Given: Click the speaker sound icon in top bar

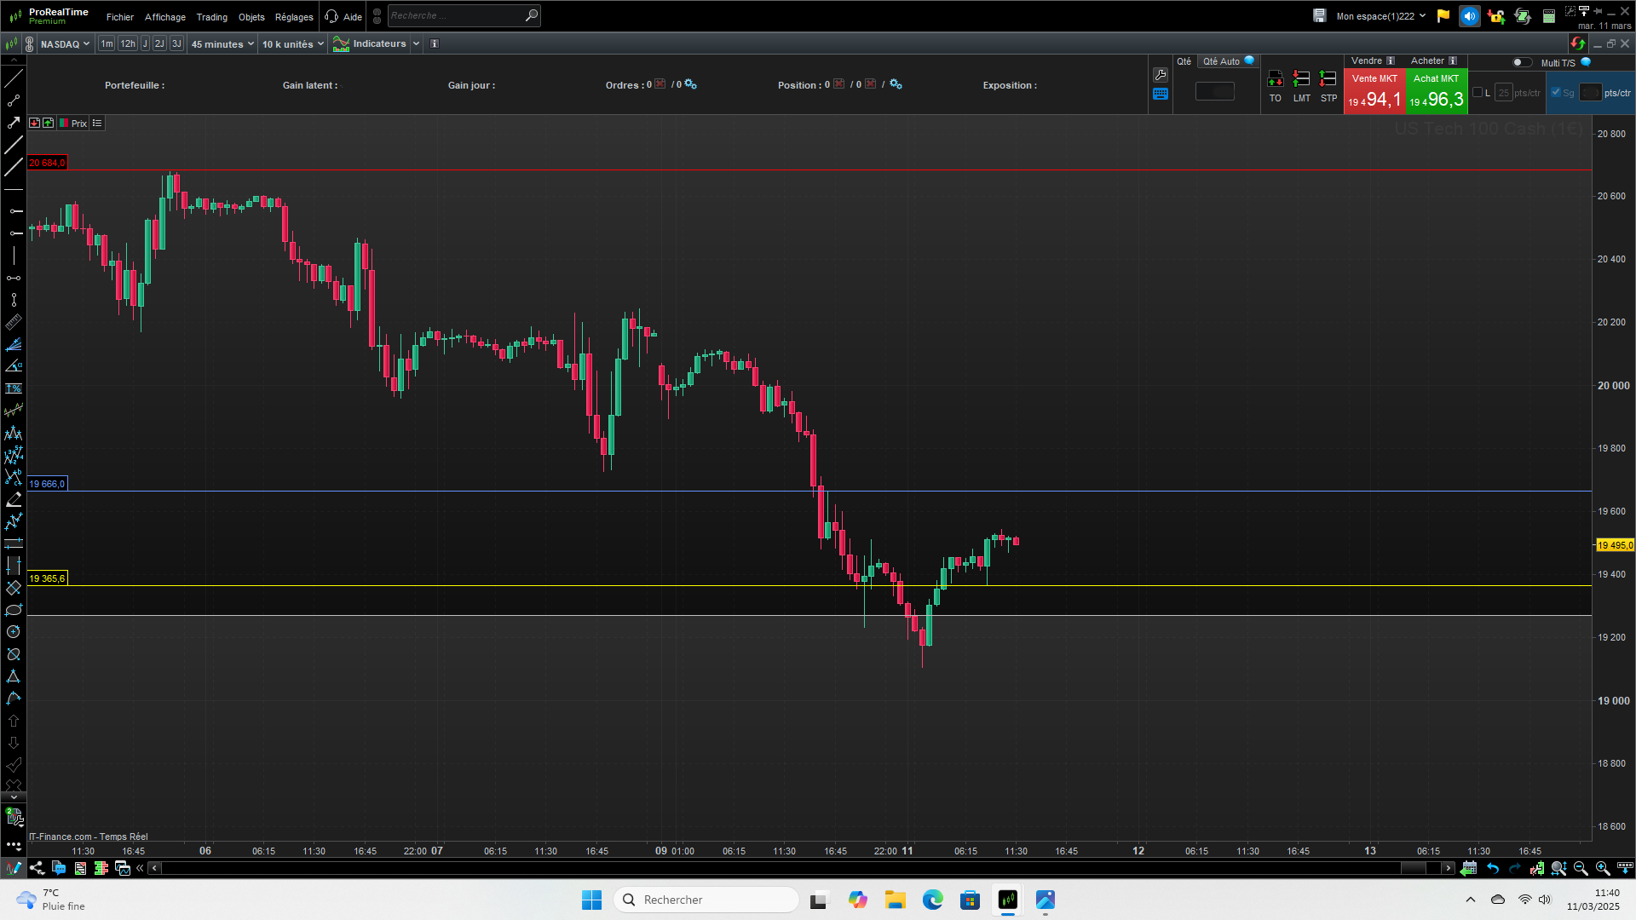Looking at the screenshot, I should 1469,16.
